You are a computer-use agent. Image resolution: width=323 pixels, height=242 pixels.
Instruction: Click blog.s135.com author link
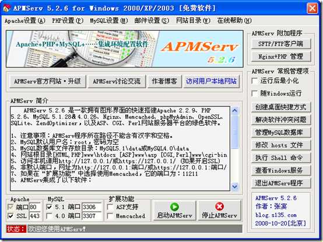point(276,215)
